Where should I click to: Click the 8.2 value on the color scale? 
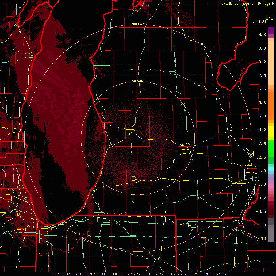point(262,62)
